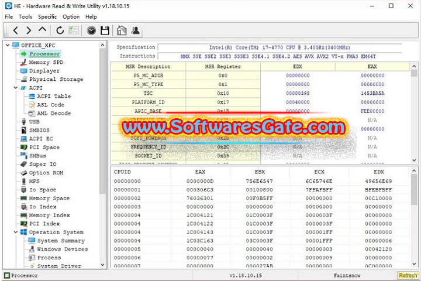Collapse the Operation System tree node

coord(16,232)
